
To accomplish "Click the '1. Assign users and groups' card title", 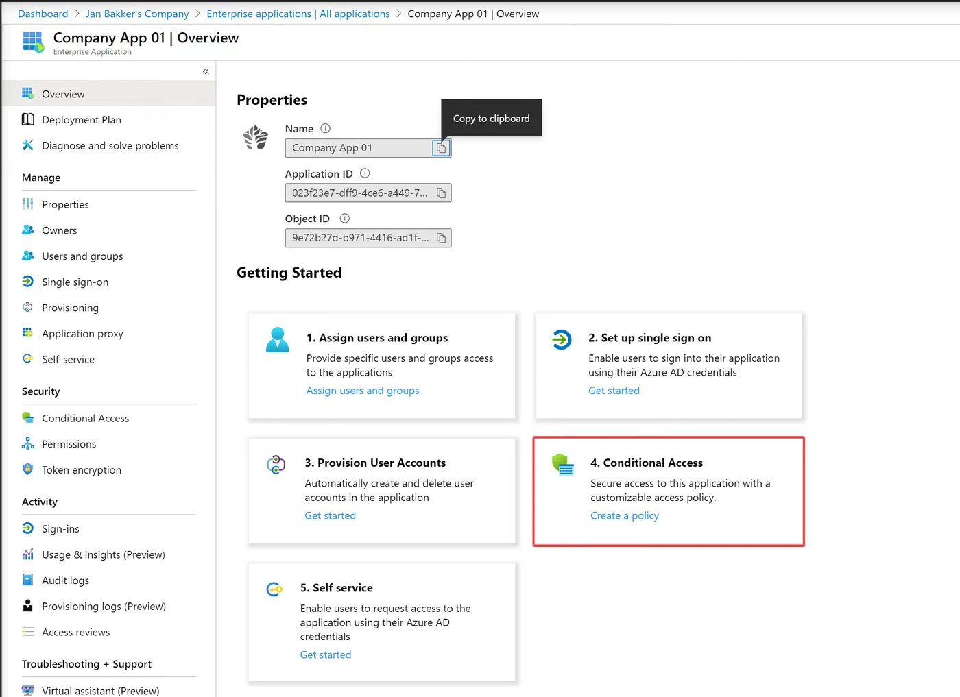I will (377, 337).
